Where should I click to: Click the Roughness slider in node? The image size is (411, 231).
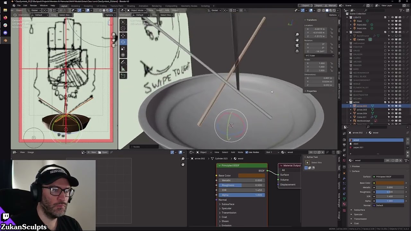(241, 185)
